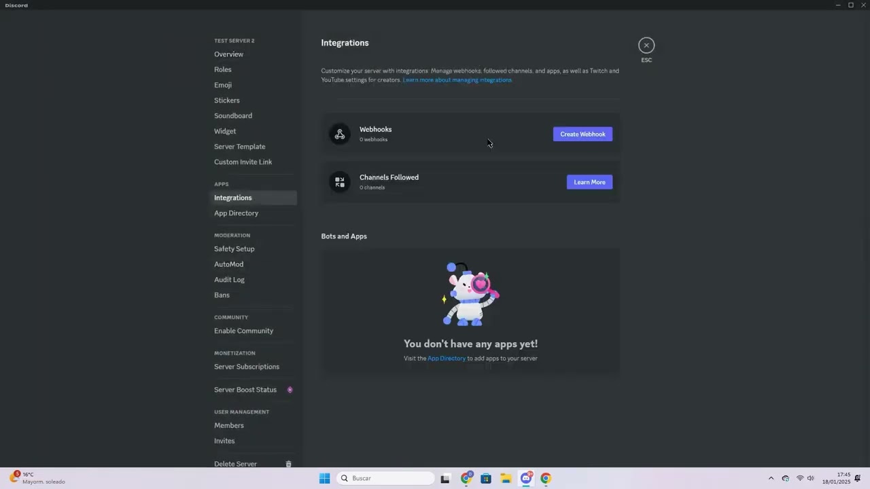Show hidden system tray icons
This screenshot has width=870, height=489.
pos(771,478)
